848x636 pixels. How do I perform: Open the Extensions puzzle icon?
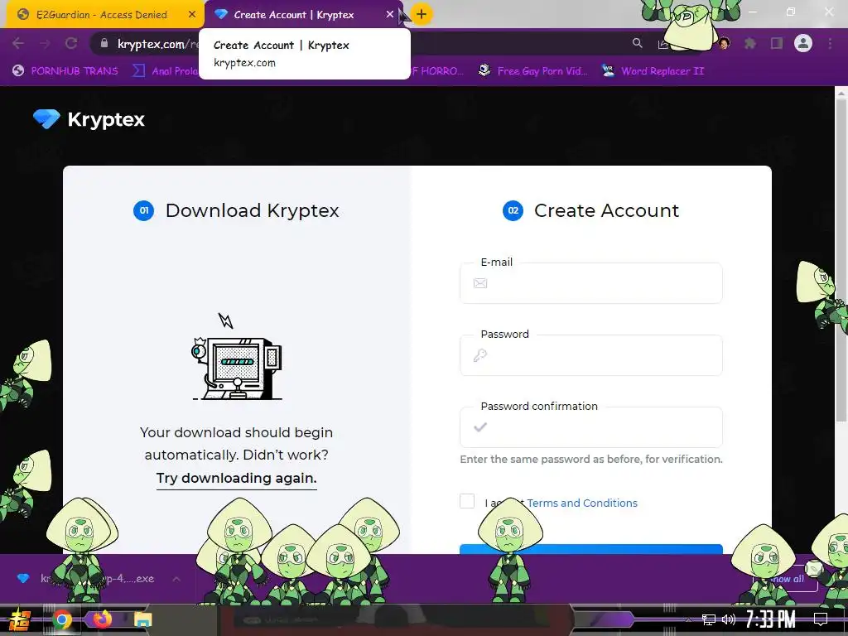pyautogui.click(x=750, y=43)
